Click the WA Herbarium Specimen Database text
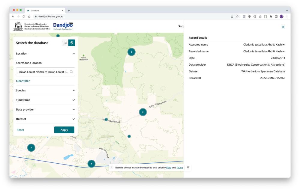 (x=263, y=71)
